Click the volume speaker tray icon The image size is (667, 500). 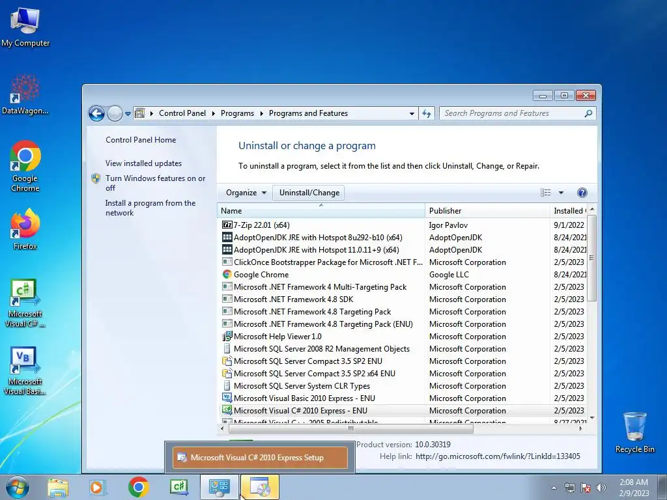coord(601,488)
